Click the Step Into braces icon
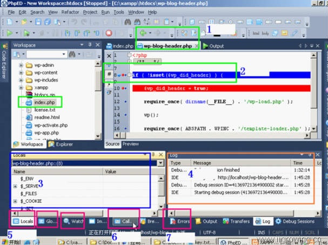This screenshot has height=245, width=328. 67,33
